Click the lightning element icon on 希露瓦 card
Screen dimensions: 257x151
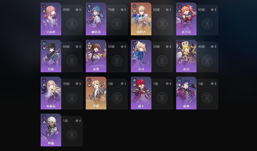[x=44, y=80]
